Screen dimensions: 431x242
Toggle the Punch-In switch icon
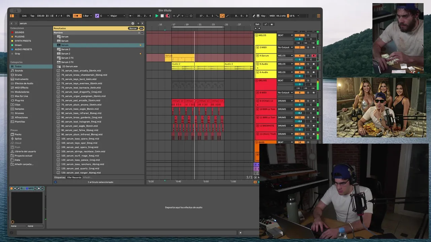coord(217,16)
